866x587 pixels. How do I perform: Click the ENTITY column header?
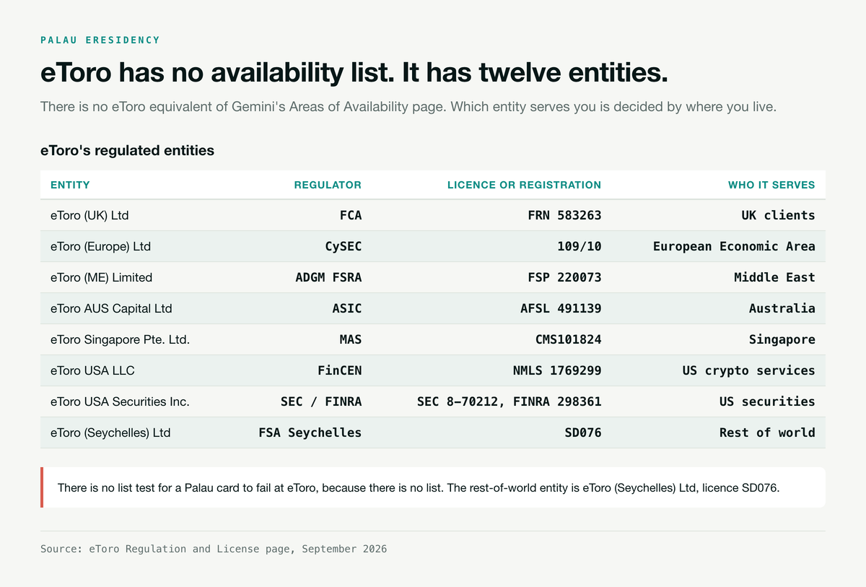(70, 185)
